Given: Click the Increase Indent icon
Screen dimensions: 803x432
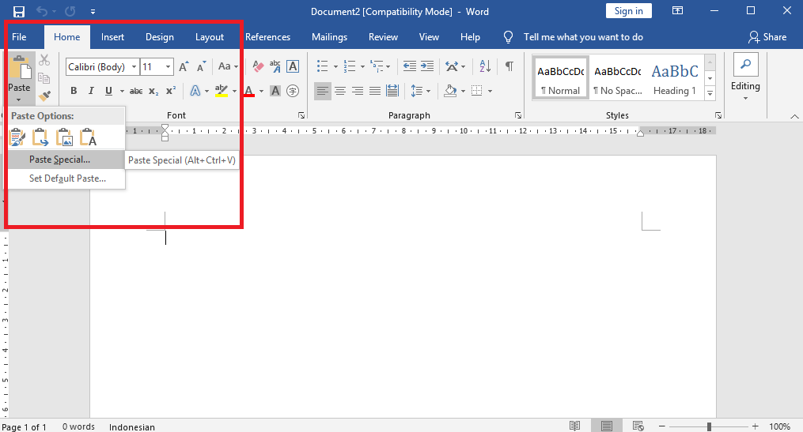Looking at the screenshot, I should [427, 66].
